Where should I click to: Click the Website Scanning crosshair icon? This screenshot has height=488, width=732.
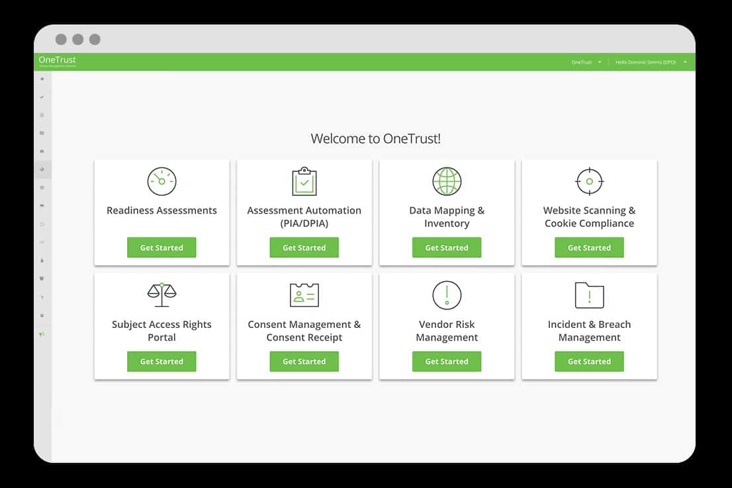pyautogui.click(x=589, y=181)
